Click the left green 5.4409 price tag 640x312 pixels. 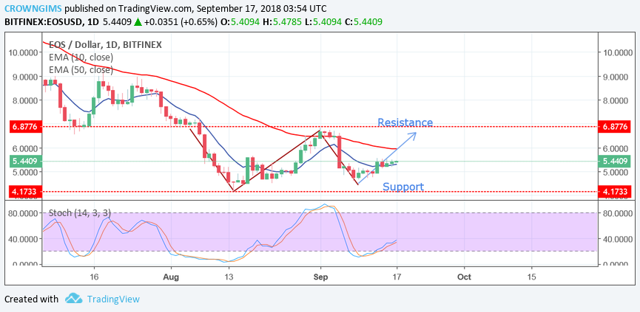coord(25,161)
